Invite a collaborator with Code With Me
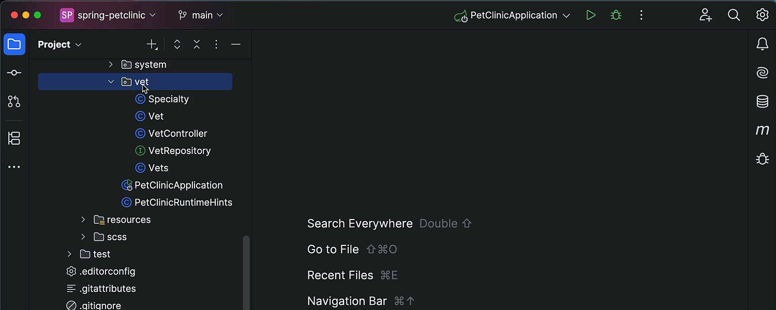776x310 pixels. click(x=706, y=15)
